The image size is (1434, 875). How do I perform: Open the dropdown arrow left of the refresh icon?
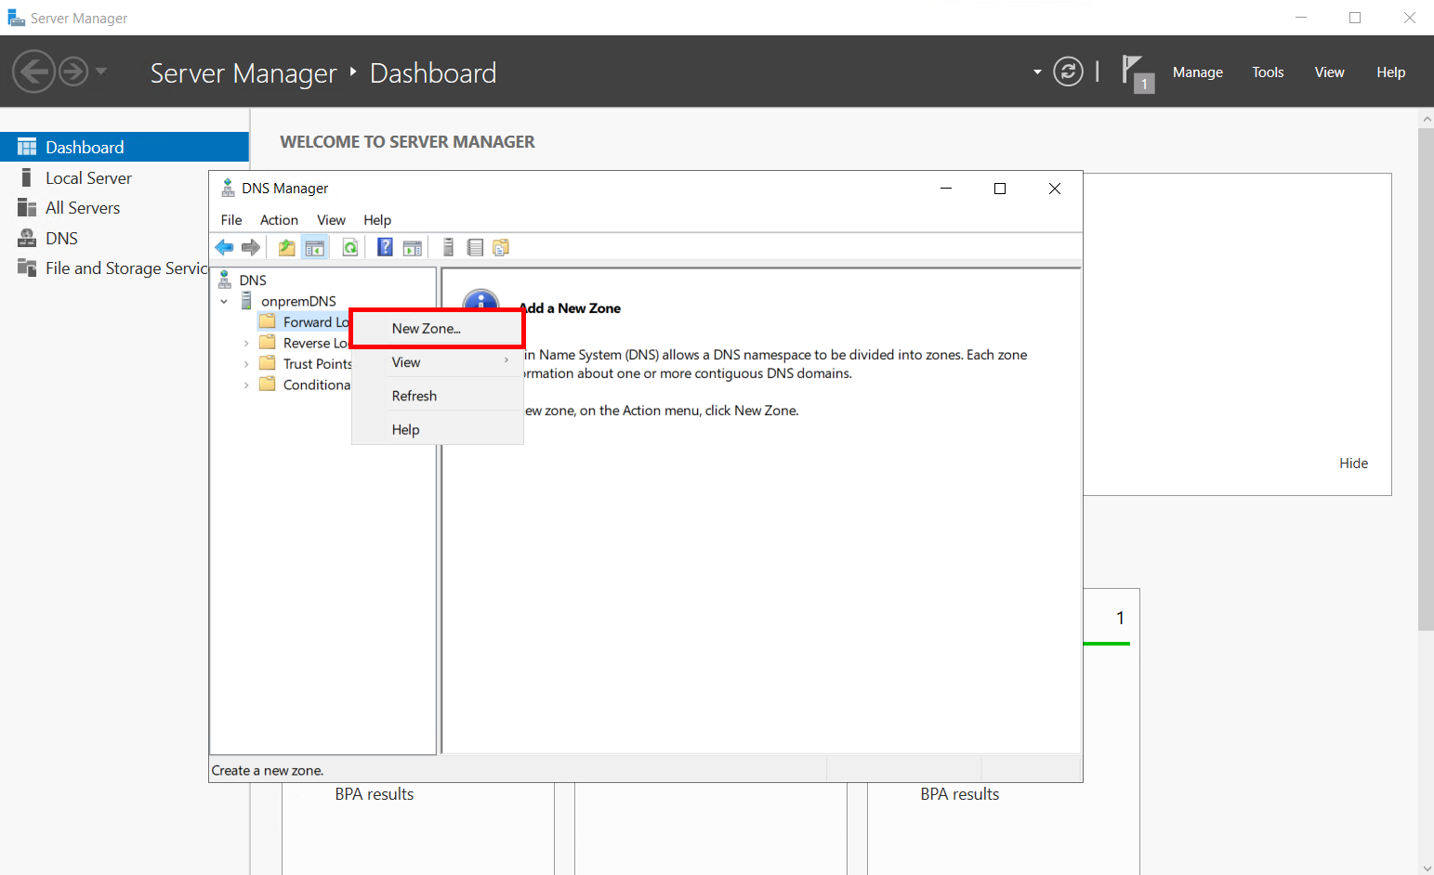click(1037, 72)
